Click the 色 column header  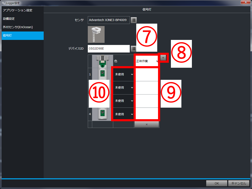[123, 61]
